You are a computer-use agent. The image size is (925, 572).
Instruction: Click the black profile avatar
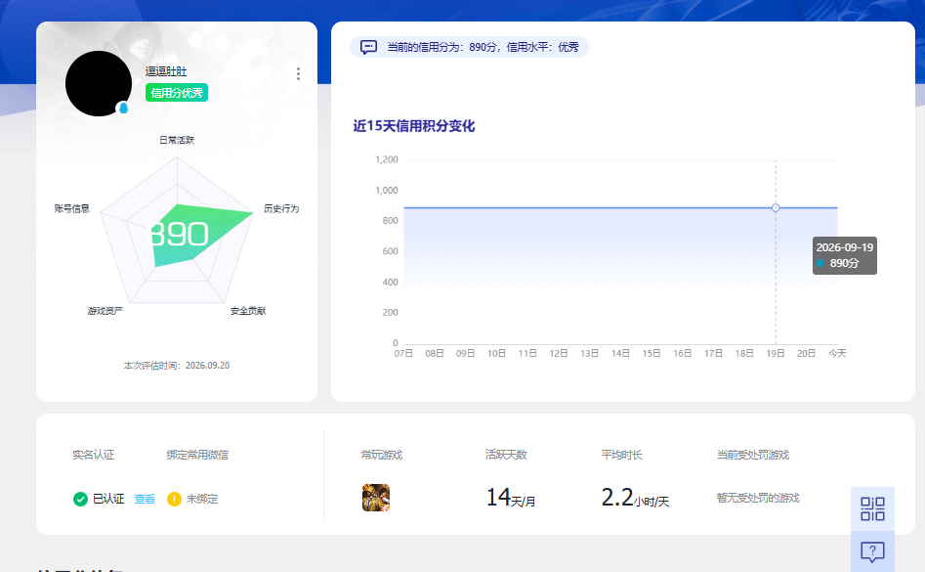coord(99,83)
